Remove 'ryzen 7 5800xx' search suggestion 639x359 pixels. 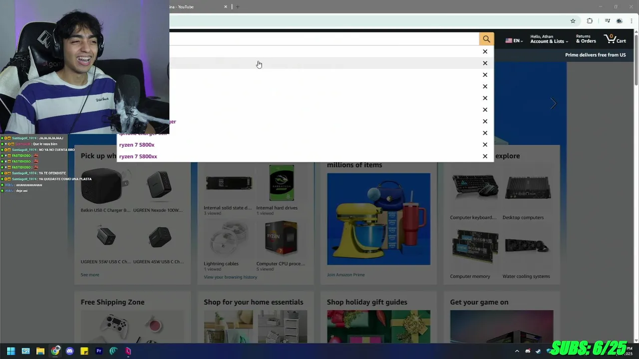coord(485,156)
